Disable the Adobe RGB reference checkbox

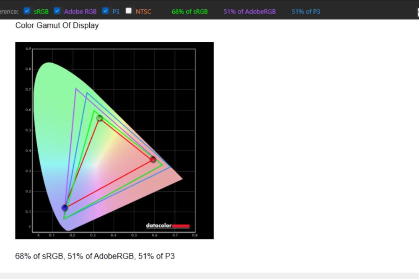point(57,11)
